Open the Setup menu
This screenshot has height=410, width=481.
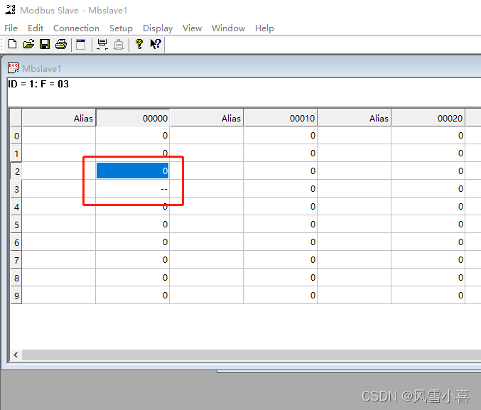click(121, 28)
